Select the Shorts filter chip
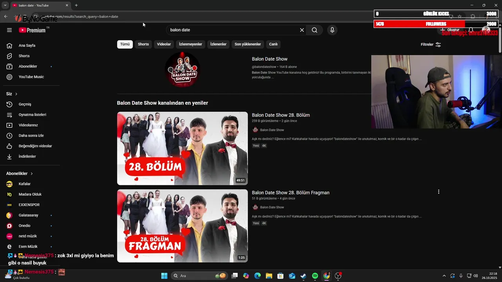The image size is (502, 282). pos(143,44)
